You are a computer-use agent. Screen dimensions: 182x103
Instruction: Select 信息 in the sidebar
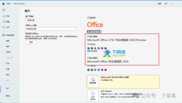pos(8,41)
